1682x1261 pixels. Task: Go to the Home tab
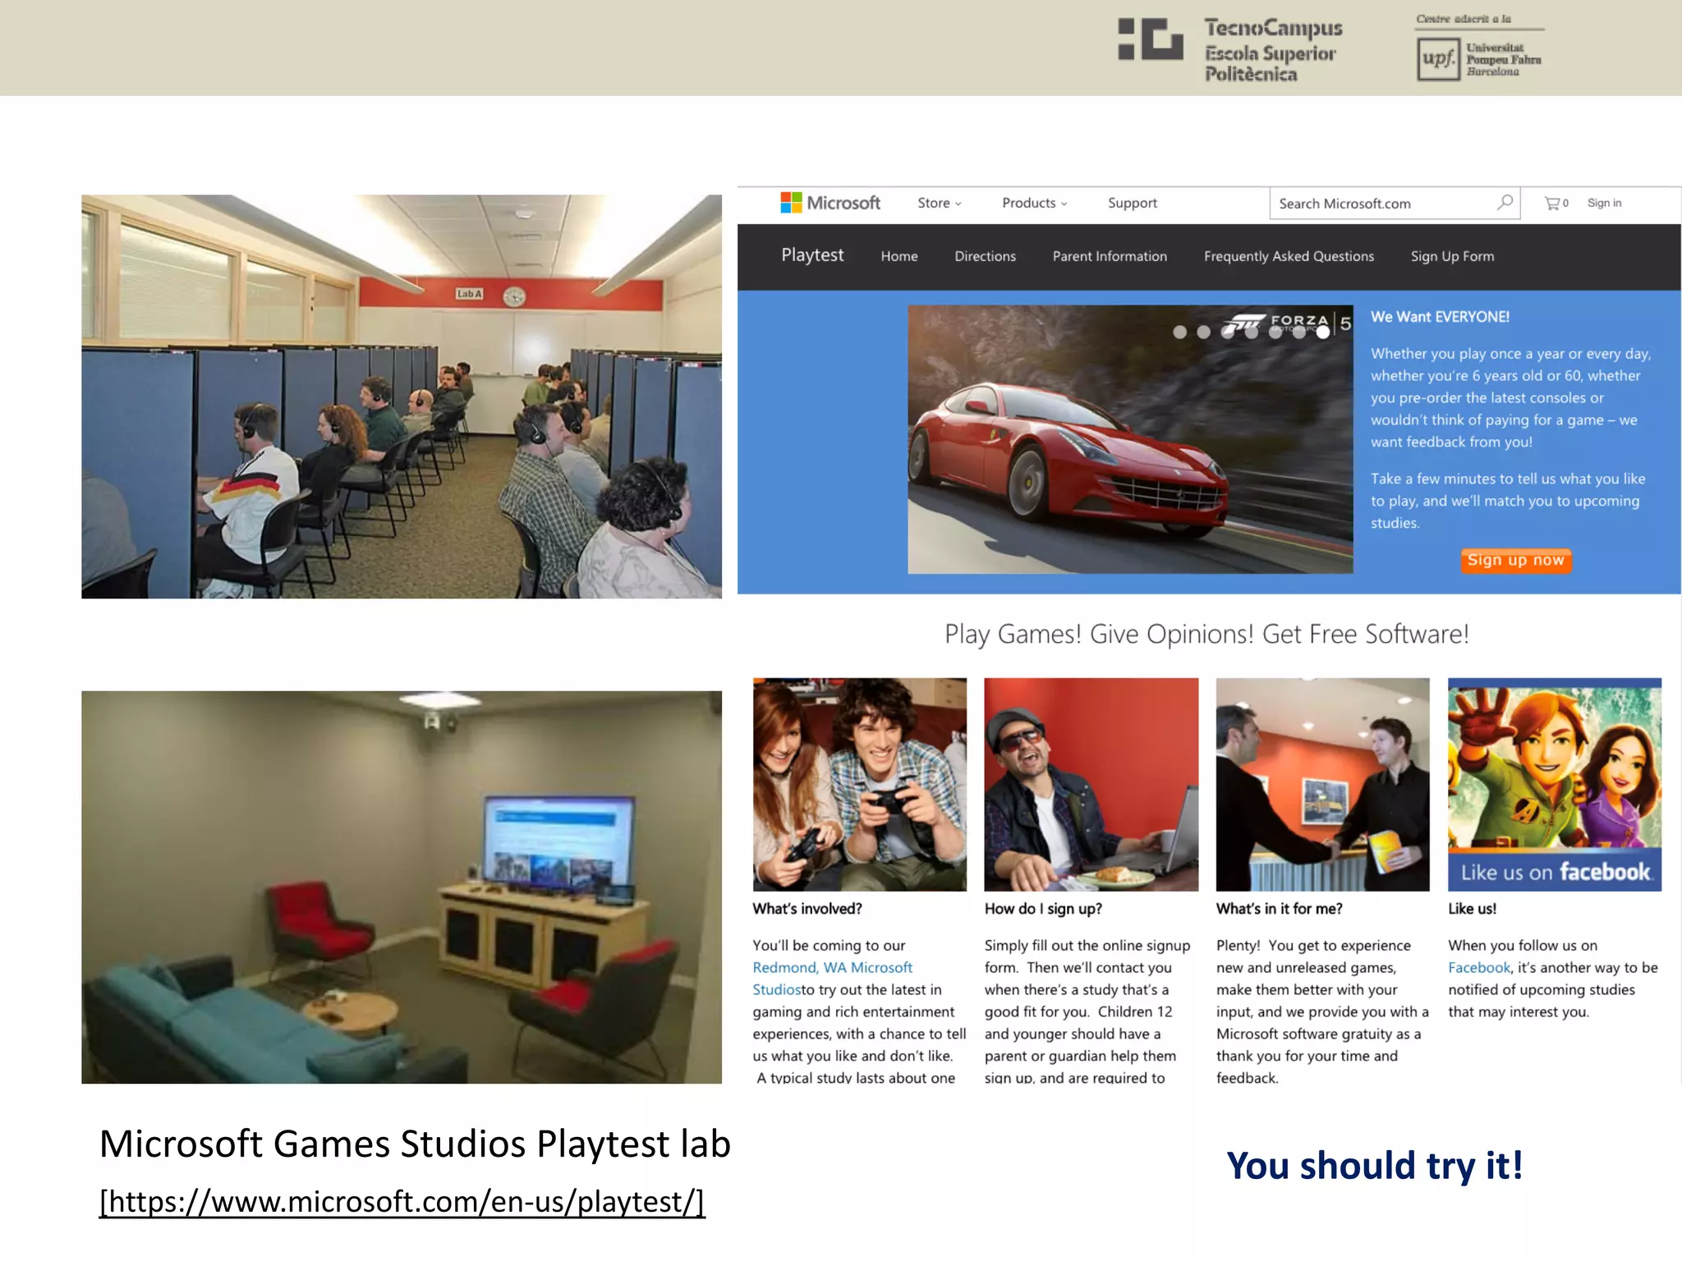899,256
